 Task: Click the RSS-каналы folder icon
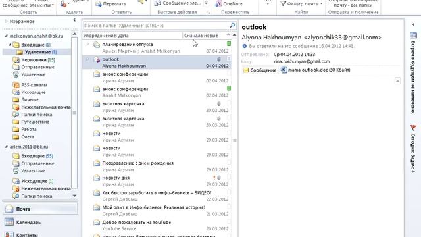point(16,85)
